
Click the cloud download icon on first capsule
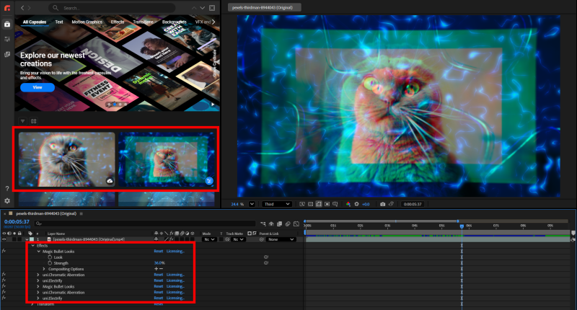[x=110, y=181]
